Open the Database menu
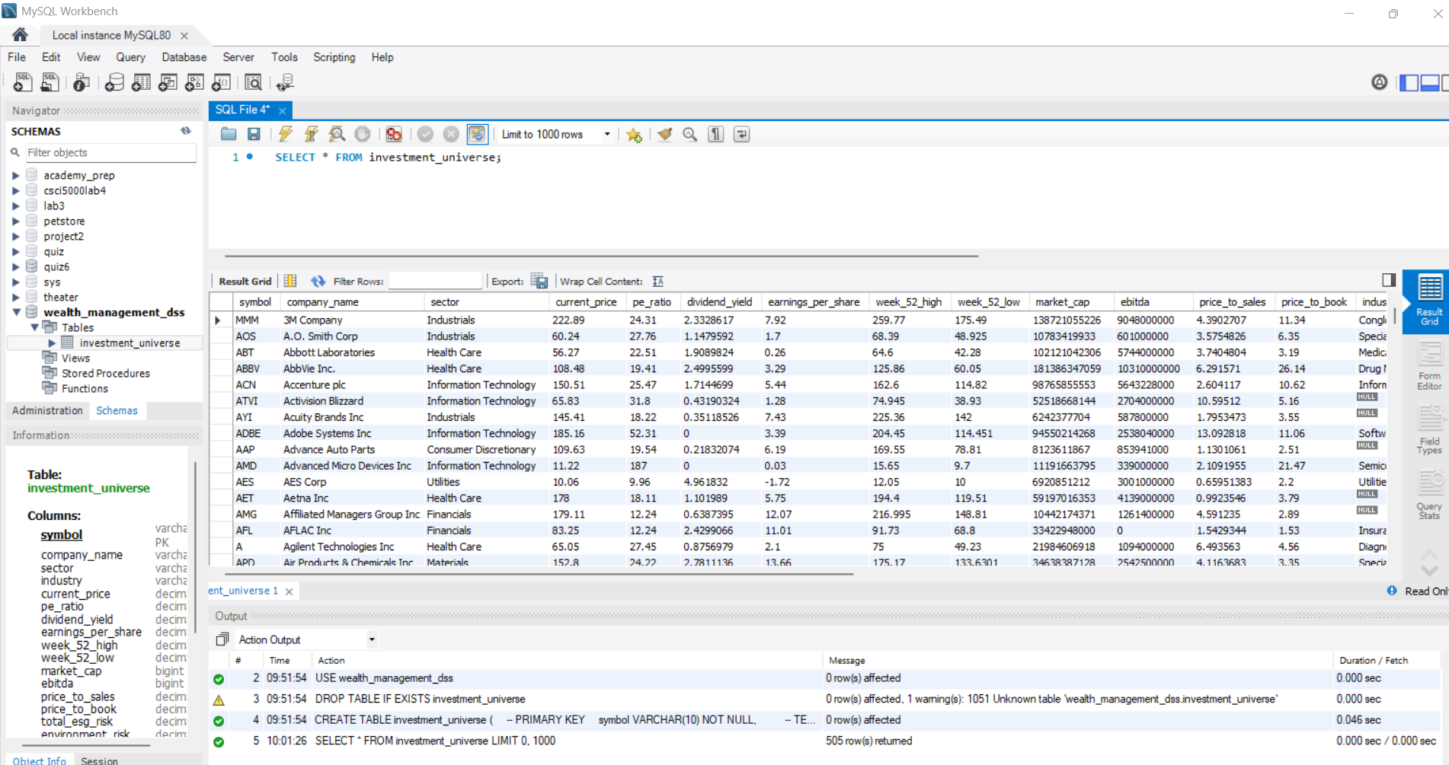The image size is (1449, 765). 184,57
